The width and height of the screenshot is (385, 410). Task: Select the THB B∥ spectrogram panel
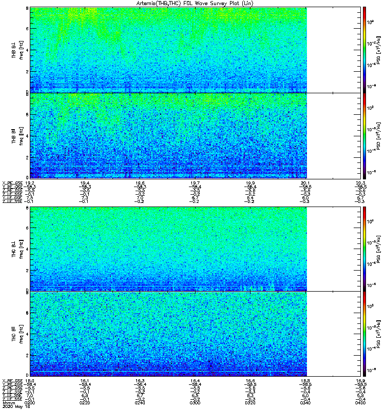pos(196,136)
